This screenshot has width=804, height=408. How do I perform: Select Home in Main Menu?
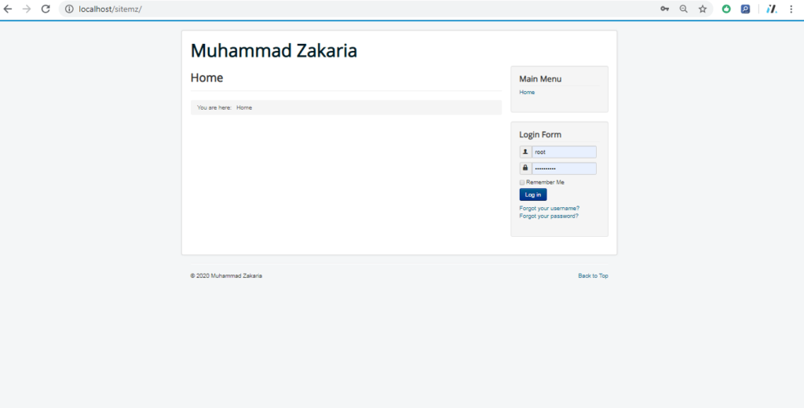(527, 93)
